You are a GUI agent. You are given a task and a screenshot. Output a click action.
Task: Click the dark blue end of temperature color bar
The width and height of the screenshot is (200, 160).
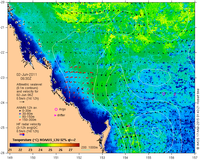11,145
